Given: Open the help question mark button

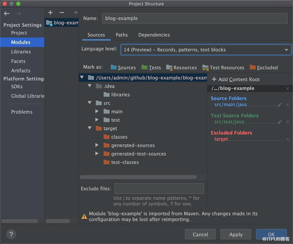Looking at the screenshot, I should [x=11, y=234].
